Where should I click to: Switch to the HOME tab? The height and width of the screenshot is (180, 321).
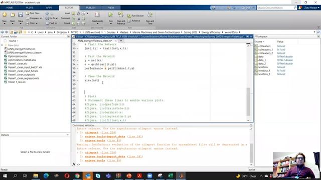pyautogui.click(x=10, y=8)
